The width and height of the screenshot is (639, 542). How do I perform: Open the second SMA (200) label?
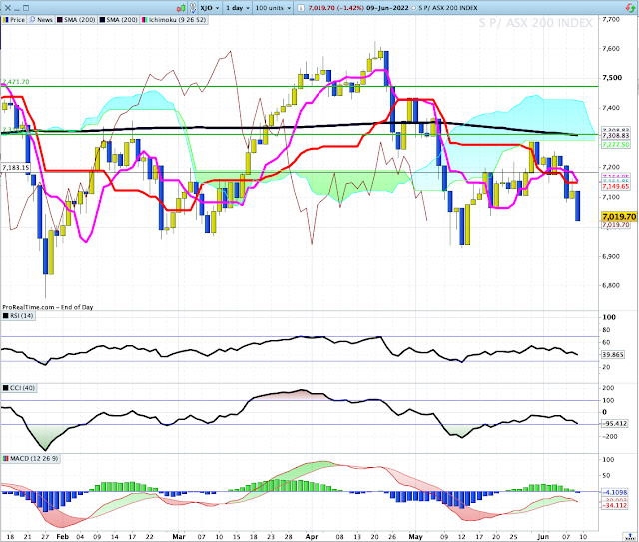coord(118,20)
